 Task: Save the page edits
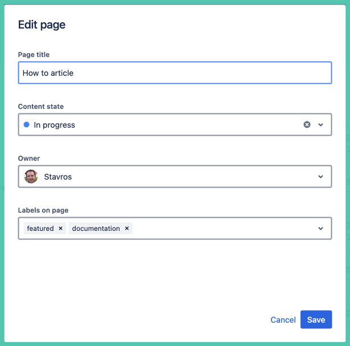coord(316,320)
